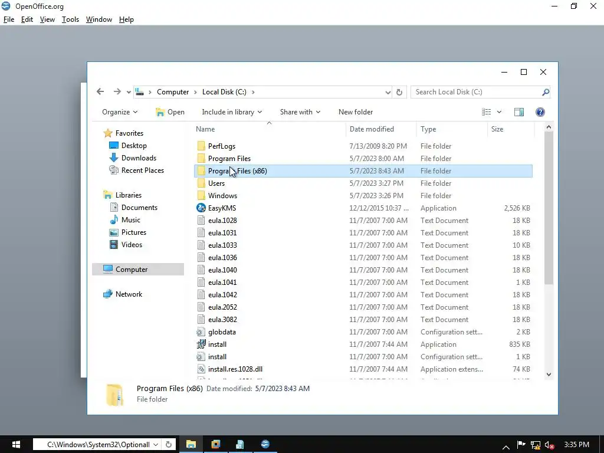Click the Action Center flag tray icon
The width and height of the screenshot is (604, 453).
[x=521, y=445]
